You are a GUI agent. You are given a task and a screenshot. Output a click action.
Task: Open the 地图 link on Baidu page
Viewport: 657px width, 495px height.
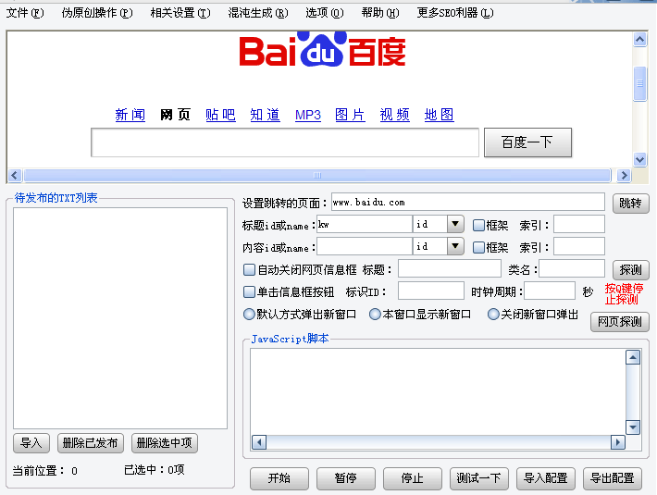click(x=440, y=115)
